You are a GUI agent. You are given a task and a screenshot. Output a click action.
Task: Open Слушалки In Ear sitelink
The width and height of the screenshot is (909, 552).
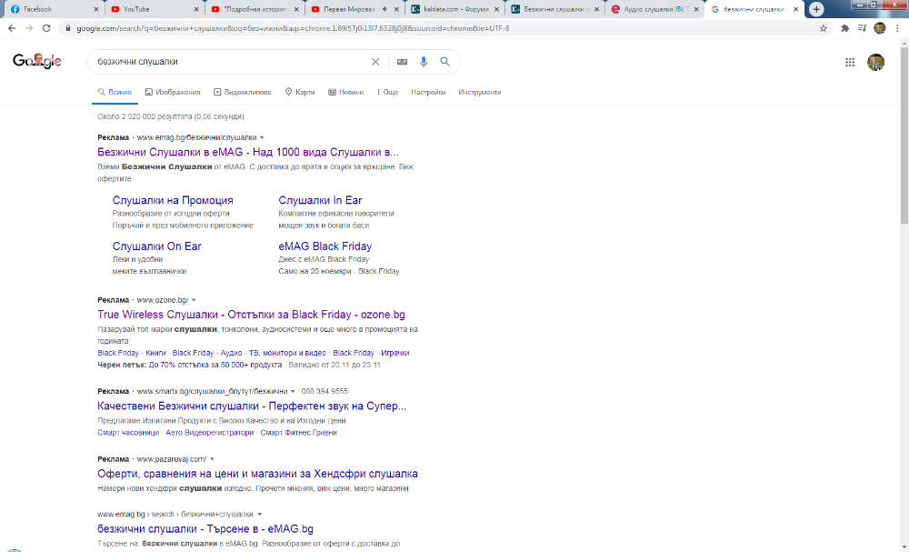click(x=320, y=200)
